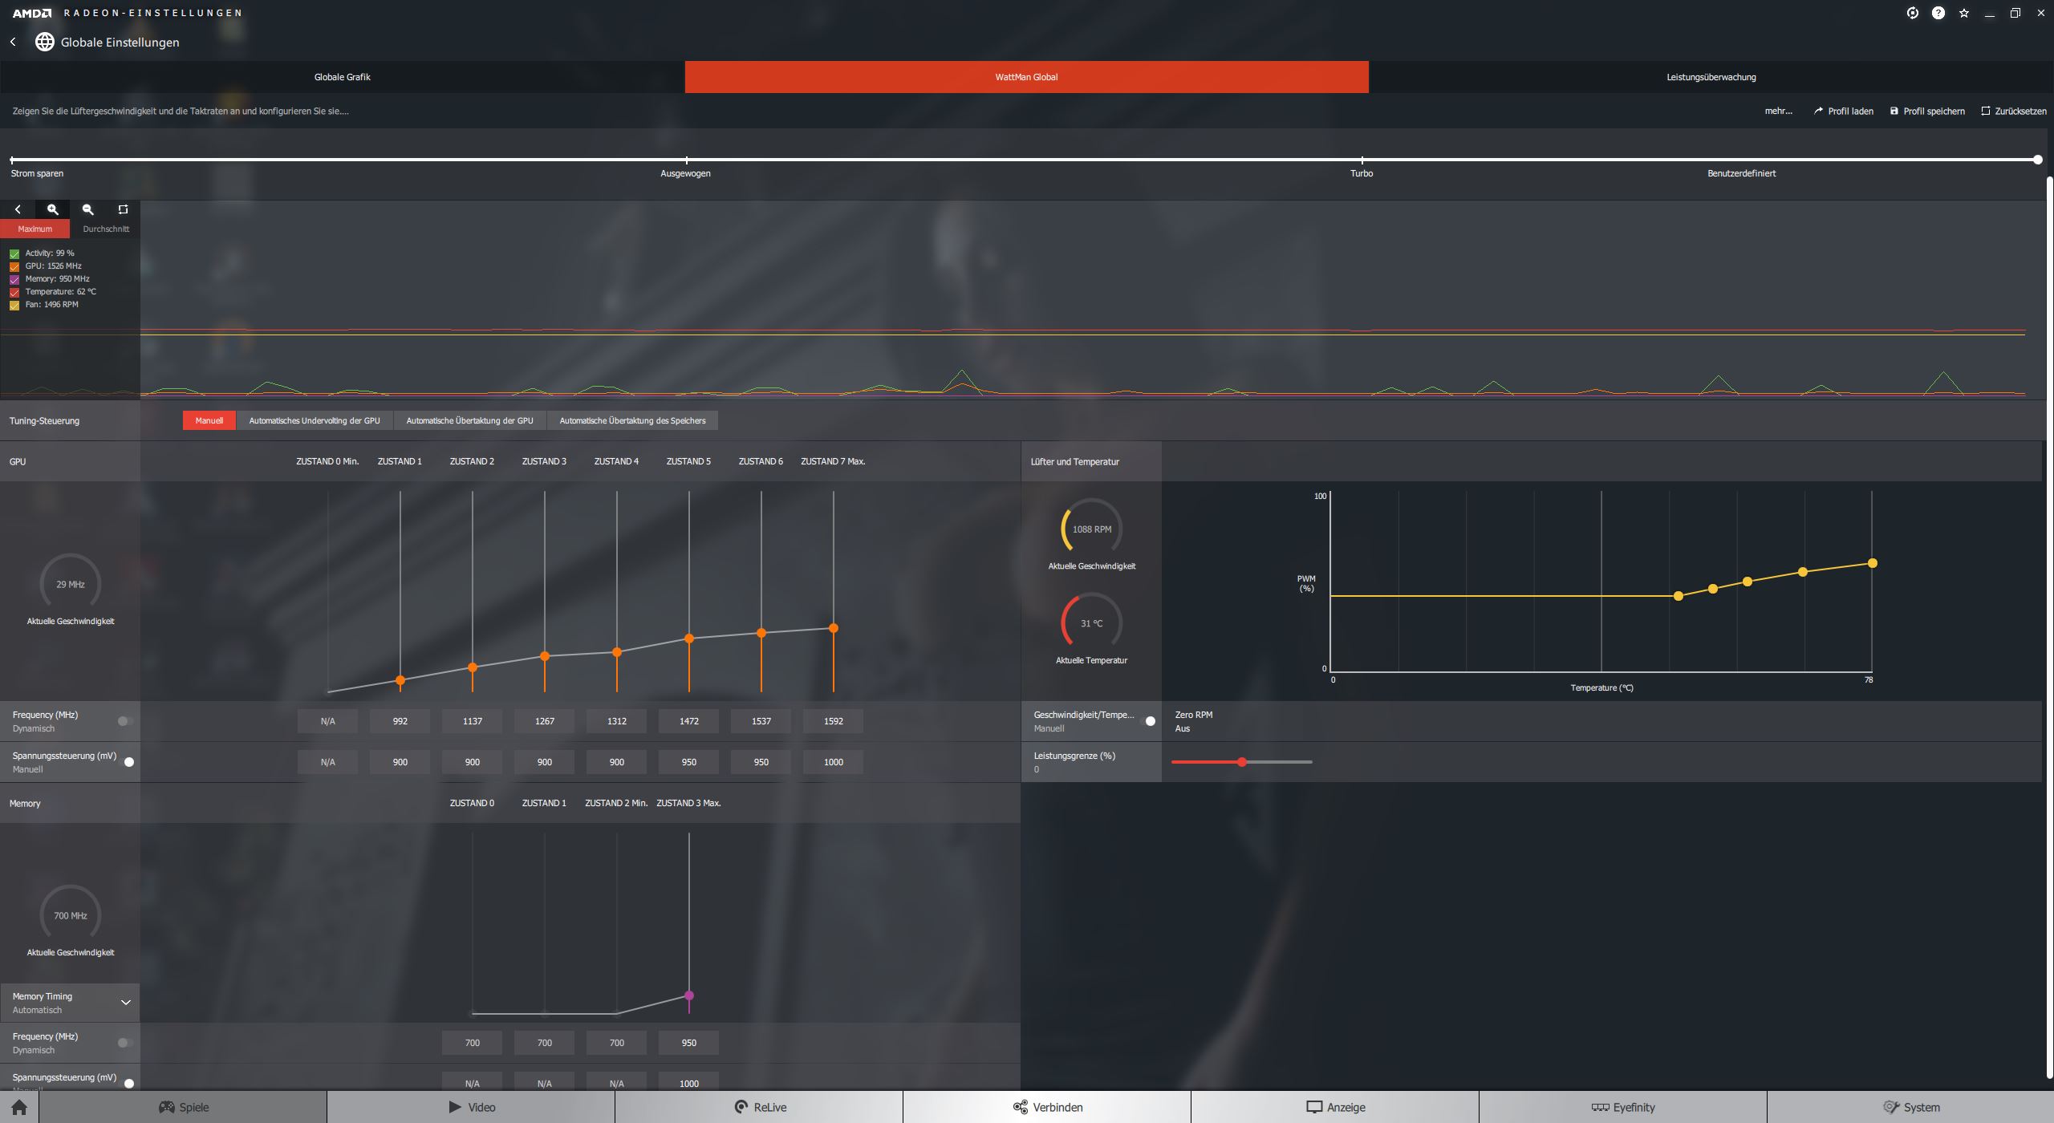Screen dimensions: 2054x1123
Task: Toggle GPU Frequency (MHz) dynamic switch
Action: (x=124, y=721)
